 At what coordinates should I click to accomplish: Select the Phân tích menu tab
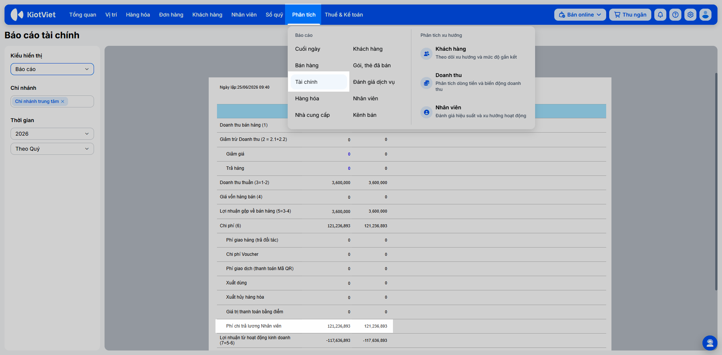click(x=304, y=15)
